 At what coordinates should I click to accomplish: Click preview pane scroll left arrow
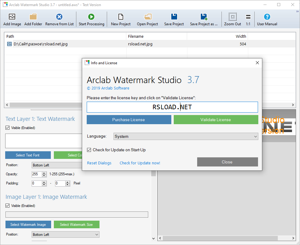pos(160,238)
